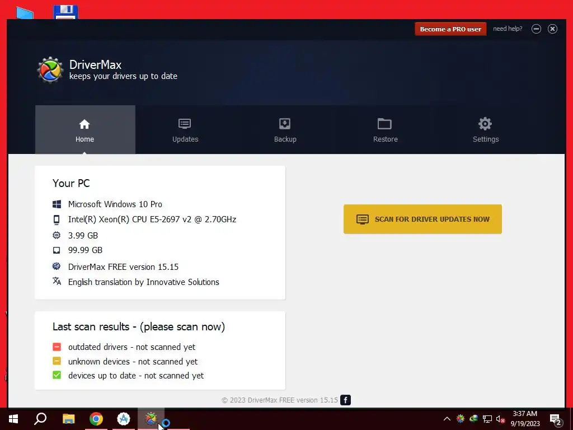
Task: Click 'unknown devices - not scanned yet' text
Action: 133,361
